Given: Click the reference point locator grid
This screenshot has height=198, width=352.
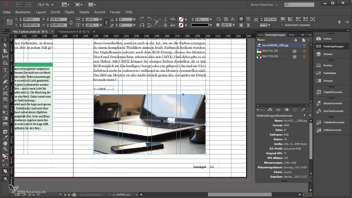Looking at the screenshot, I should click(10, 22).
